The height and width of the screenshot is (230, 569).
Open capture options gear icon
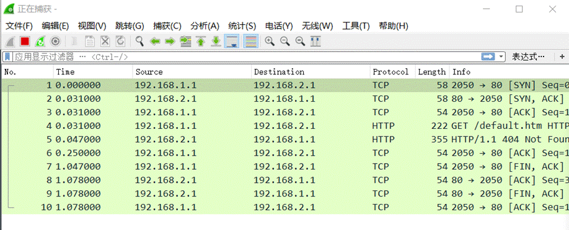(x=55, y=42)
